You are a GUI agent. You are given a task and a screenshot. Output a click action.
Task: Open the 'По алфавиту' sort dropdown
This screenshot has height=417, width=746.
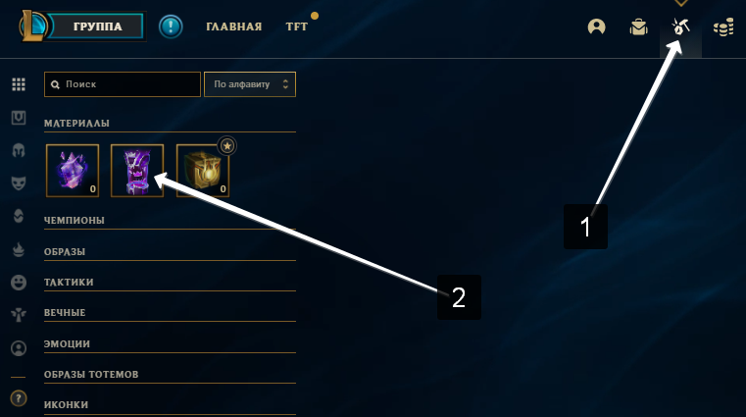point(250,84)
